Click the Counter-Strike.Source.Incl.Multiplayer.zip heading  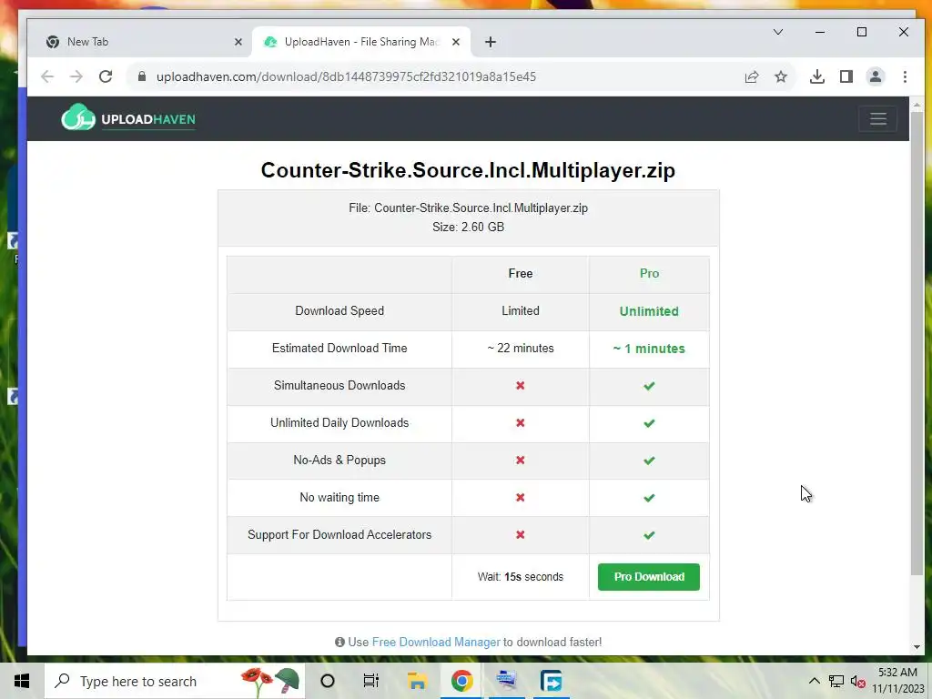point(468,170)
